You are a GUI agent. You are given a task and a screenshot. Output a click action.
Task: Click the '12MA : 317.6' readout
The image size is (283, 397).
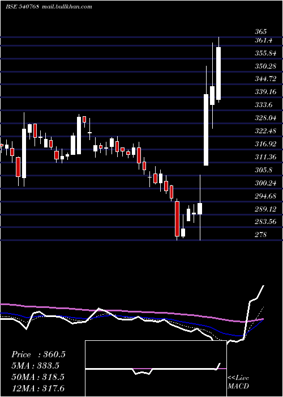click(38, 388)
